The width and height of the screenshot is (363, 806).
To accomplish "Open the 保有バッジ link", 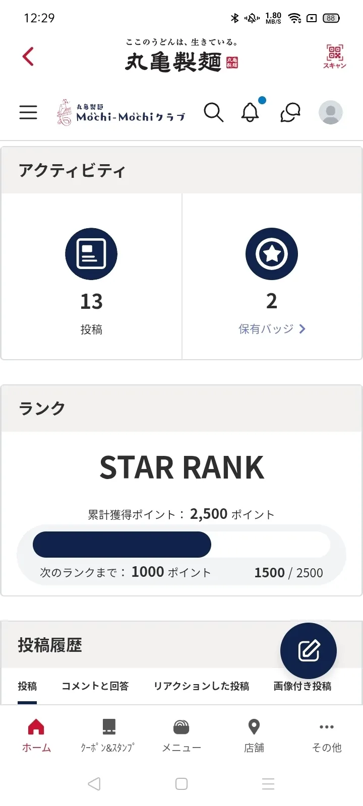I will (x=266, y=329).
